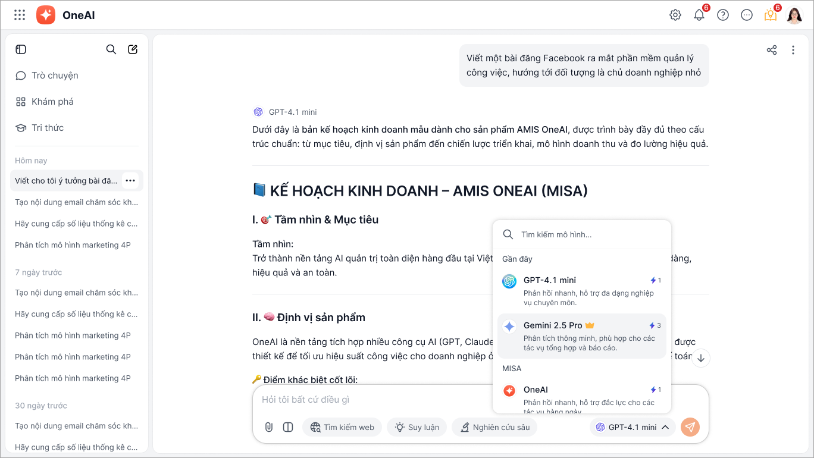
Task: Open notifications bell icon
Action: pos(699,15)
